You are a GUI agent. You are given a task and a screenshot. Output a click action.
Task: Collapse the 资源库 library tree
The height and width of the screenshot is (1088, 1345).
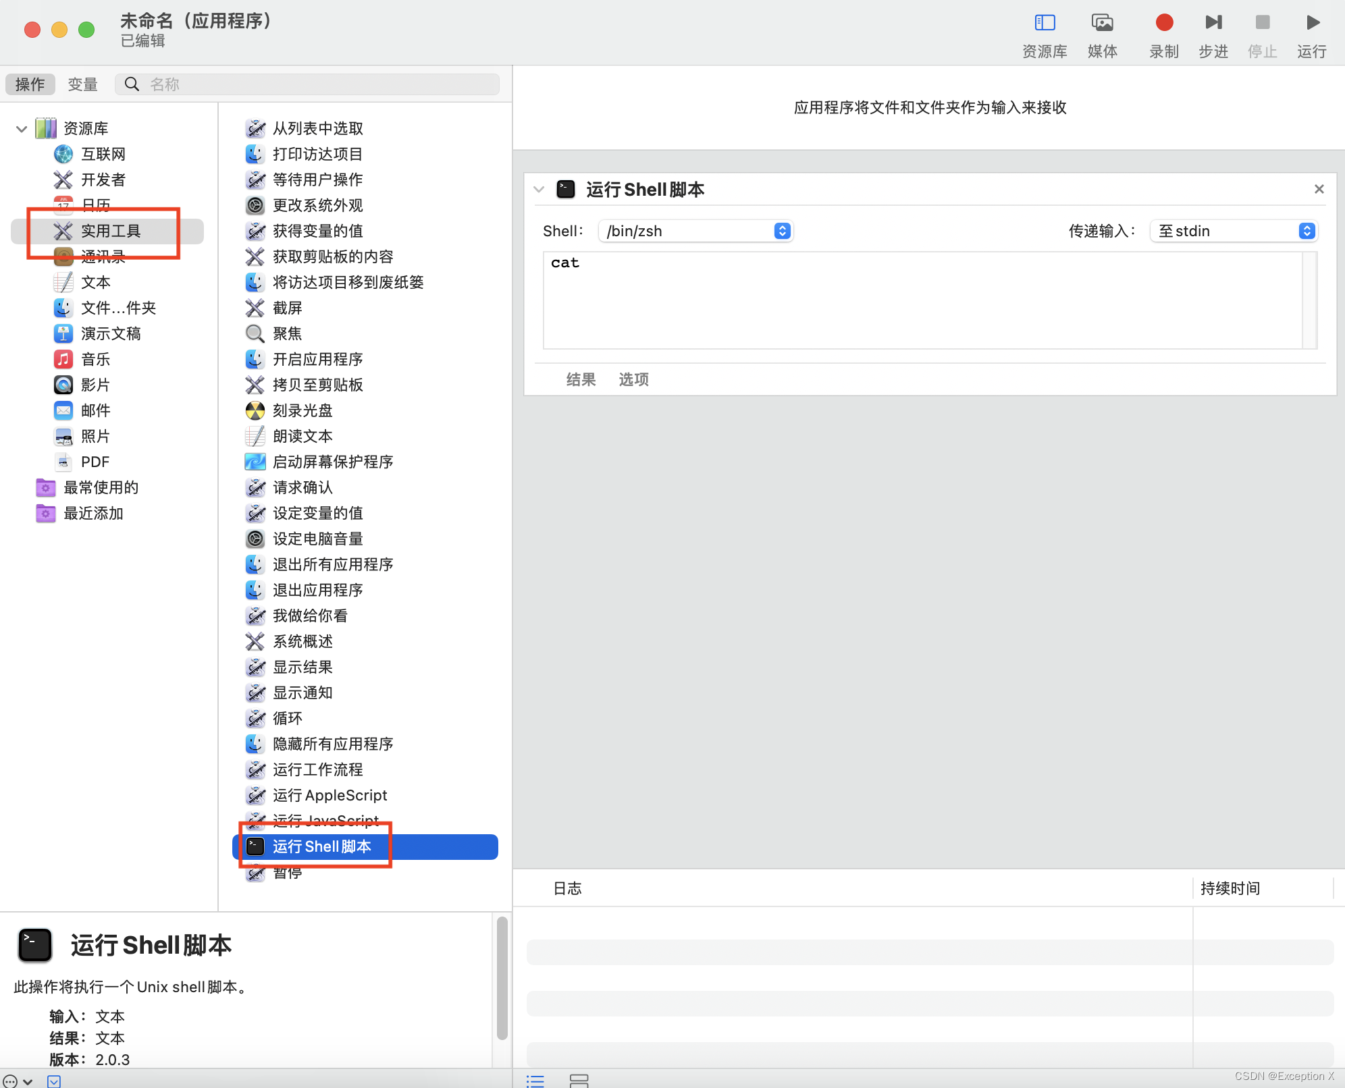[x=22, y=128]
